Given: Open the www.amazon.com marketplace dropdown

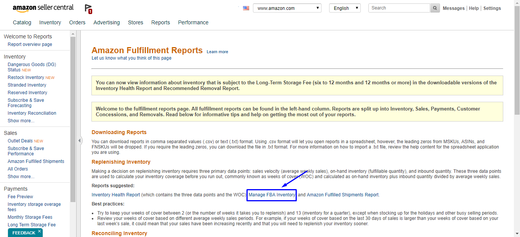Looking at the screenshot, I should [x=287, y=8].
